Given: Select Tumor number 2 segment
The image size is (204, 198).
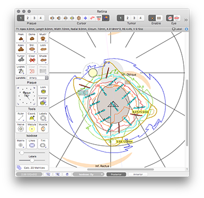Looking at the screenshot, I should [x=127, y=18].
